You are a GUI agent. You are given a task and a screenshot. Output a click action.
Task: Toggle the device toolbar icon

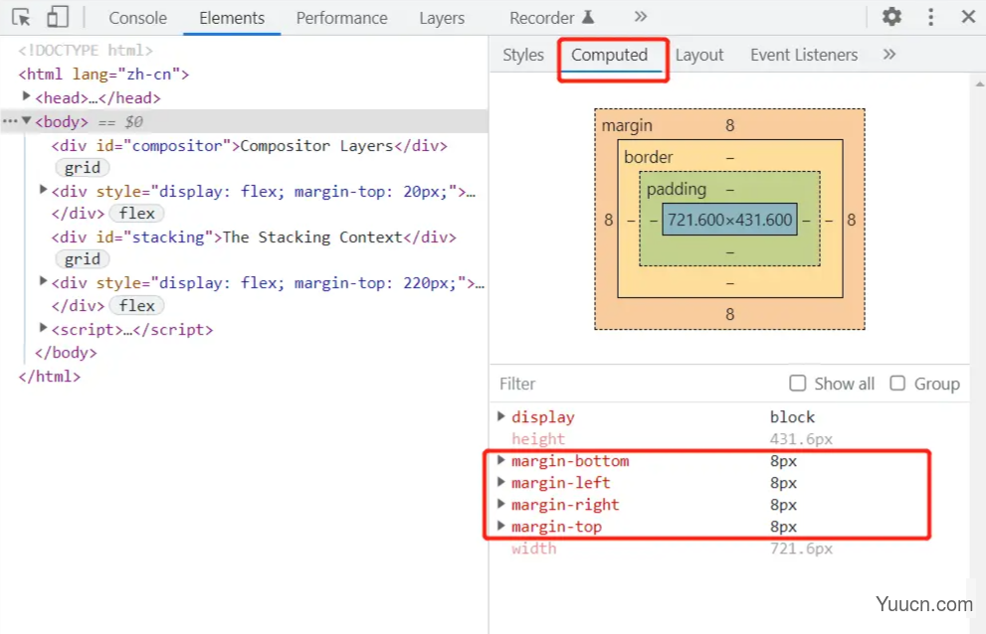click(x=58, y=17)
